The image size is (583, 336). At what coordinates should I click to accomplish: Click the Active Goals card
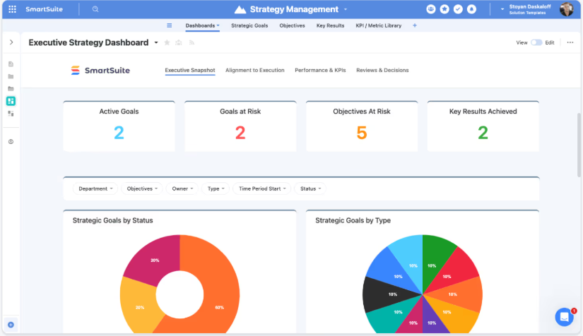(119, 126)
